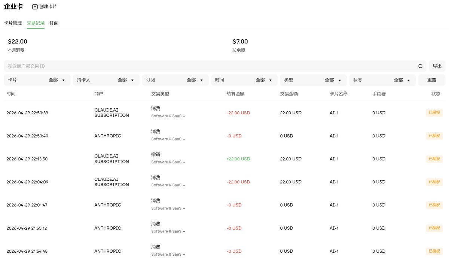
Task: Click 0 USD 手续费 in the 22:04:09 row
Action: 379,182
